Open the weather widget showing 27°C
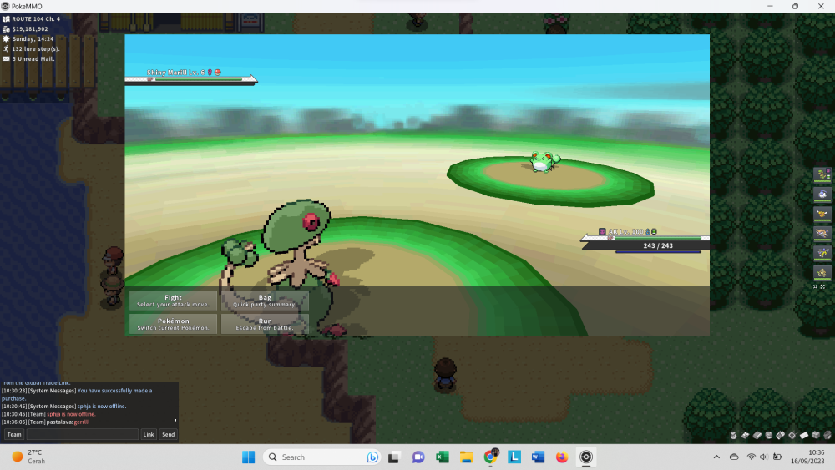 click(29, 457)
